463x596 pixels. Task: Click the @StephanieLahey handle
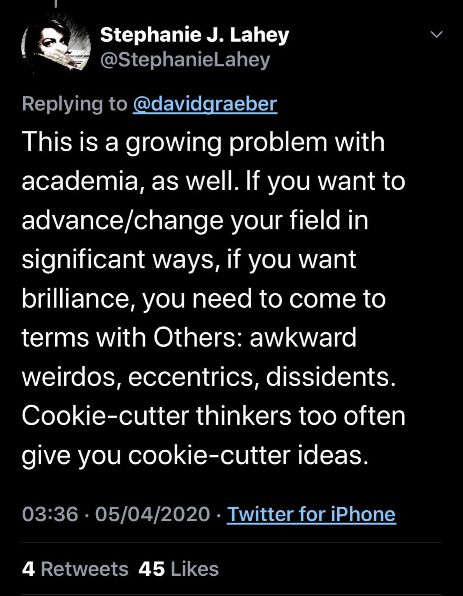point(185,60)
